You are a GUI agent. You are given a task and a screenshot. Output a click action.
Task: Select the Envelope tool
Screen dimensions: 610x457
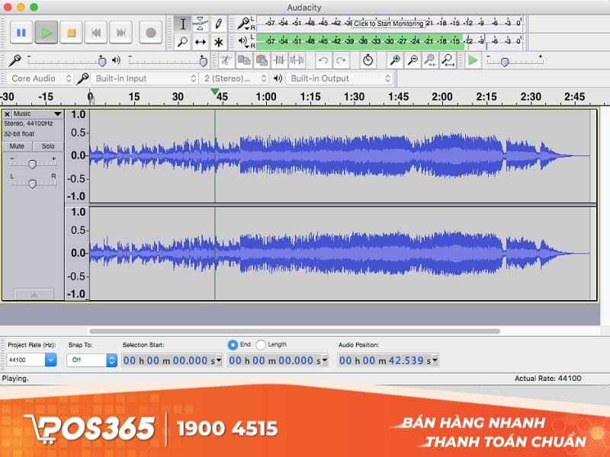(199, 24)
